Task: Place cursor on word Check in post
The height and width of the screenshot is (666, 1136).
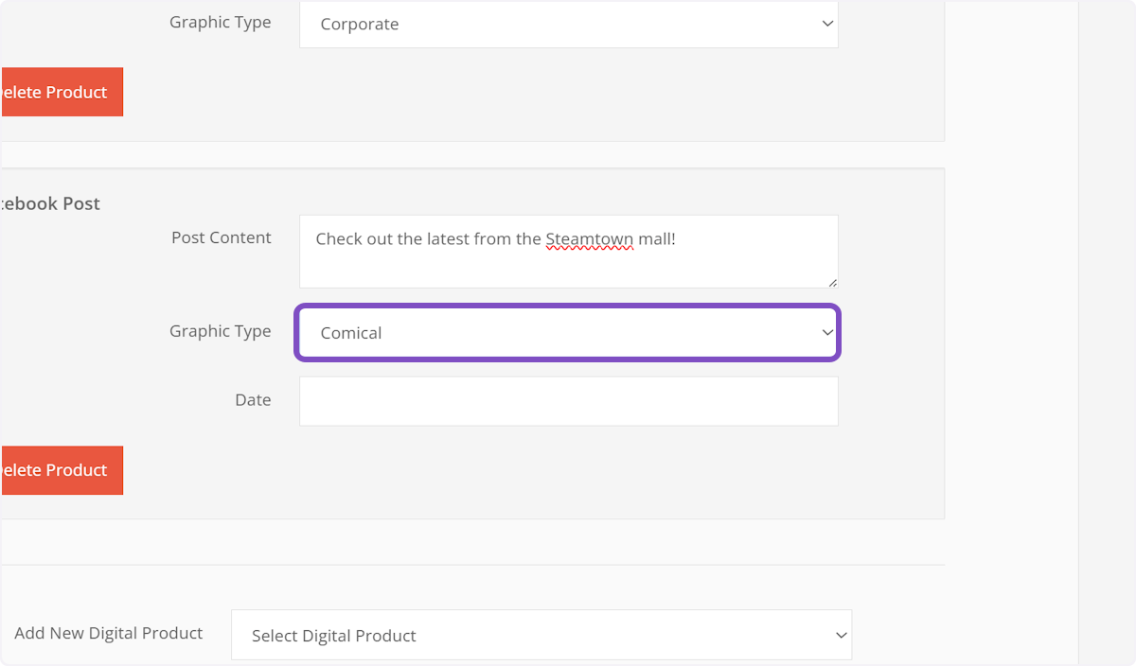Action: click(x=337, y=239)
